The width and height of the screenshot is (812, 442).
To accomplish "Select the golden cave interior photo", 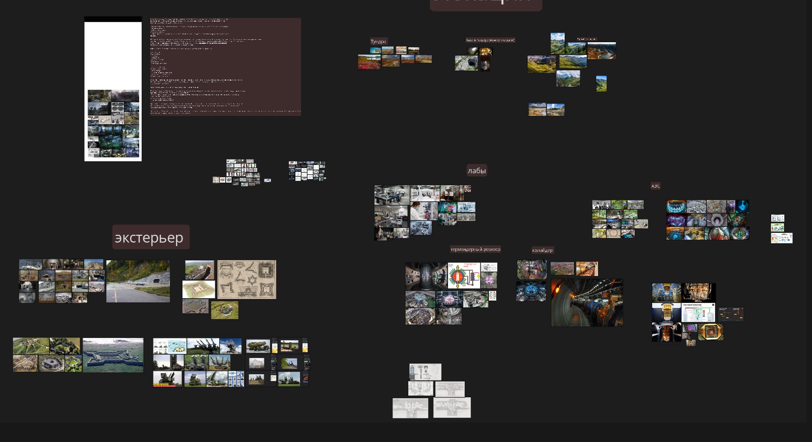I will coord(486,51).
